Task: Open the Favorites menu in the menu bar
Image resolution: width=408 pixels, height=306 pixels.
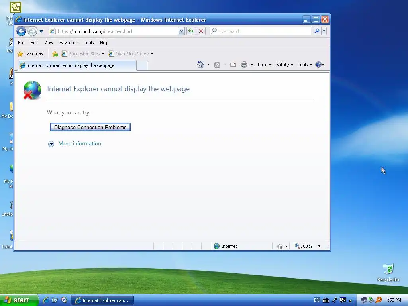Action: [68, 43]
